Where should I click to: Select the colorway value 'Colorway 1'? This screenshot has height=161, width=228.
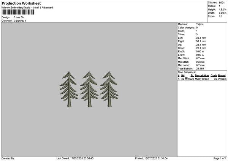coord(20,21)
